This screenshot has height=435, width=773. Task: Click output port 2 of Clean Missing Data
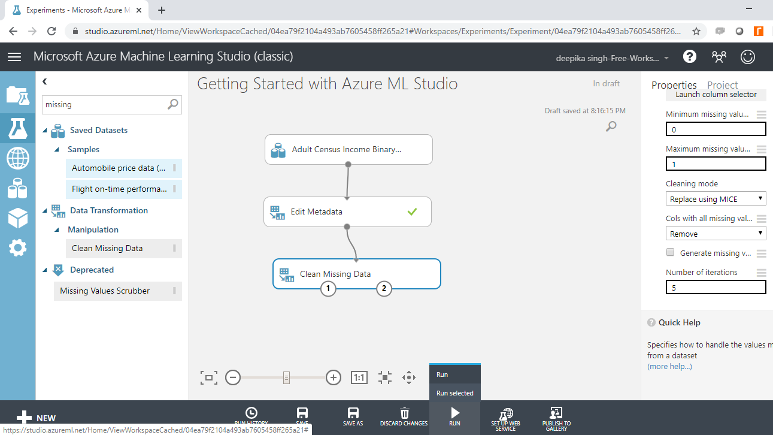pyautogui.click(x=383, y=289)
